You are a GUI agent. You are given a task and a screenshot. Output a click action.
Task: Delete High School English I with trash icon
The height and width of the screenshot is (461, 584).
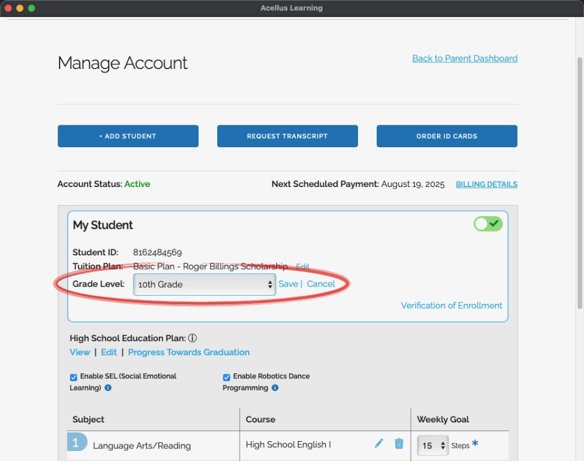pos(399,444)
